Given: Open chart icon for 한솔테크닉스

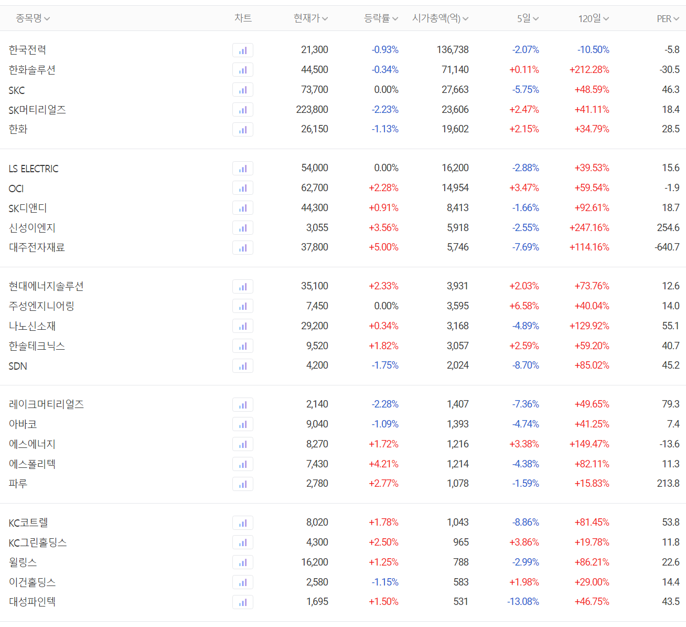Looking at the screenshot, I should pyautogui.click(x=243, y=346).
